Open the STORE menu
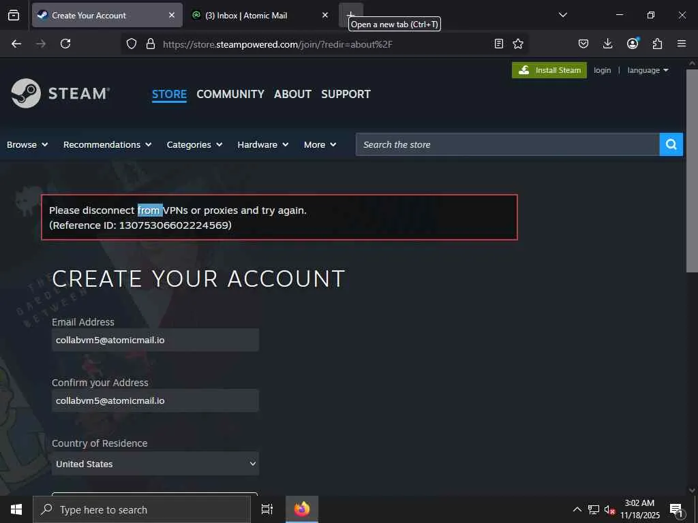Viewport: 698px width, 523px height. (169, 94)
